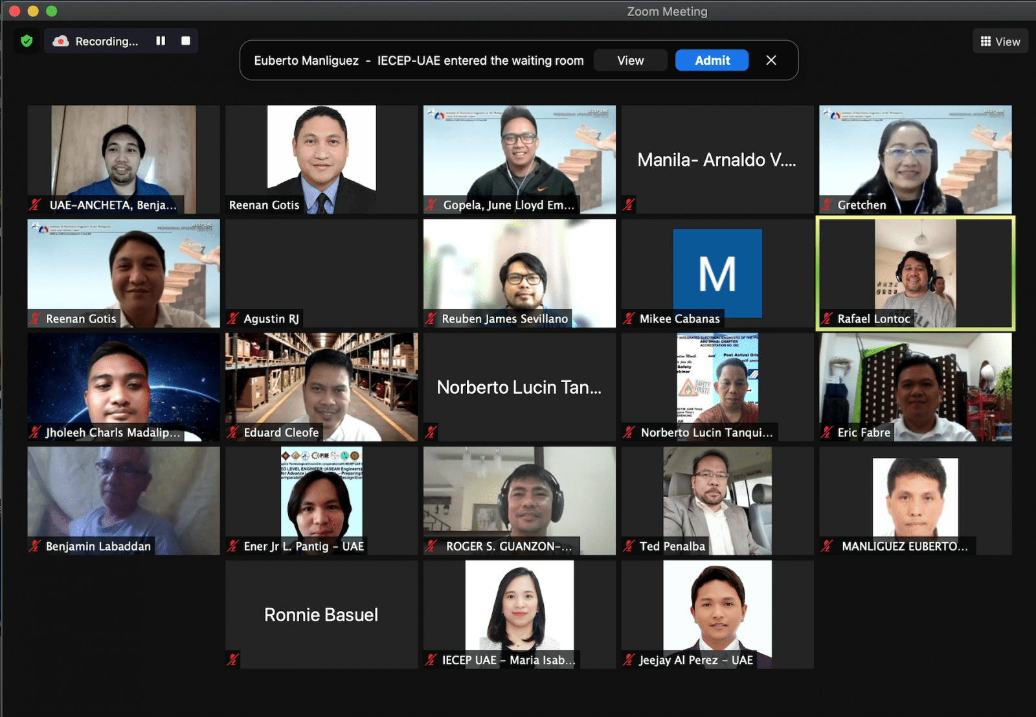1036x717 pixels.
Task: Pause the meeting recording
Action: 161,41
